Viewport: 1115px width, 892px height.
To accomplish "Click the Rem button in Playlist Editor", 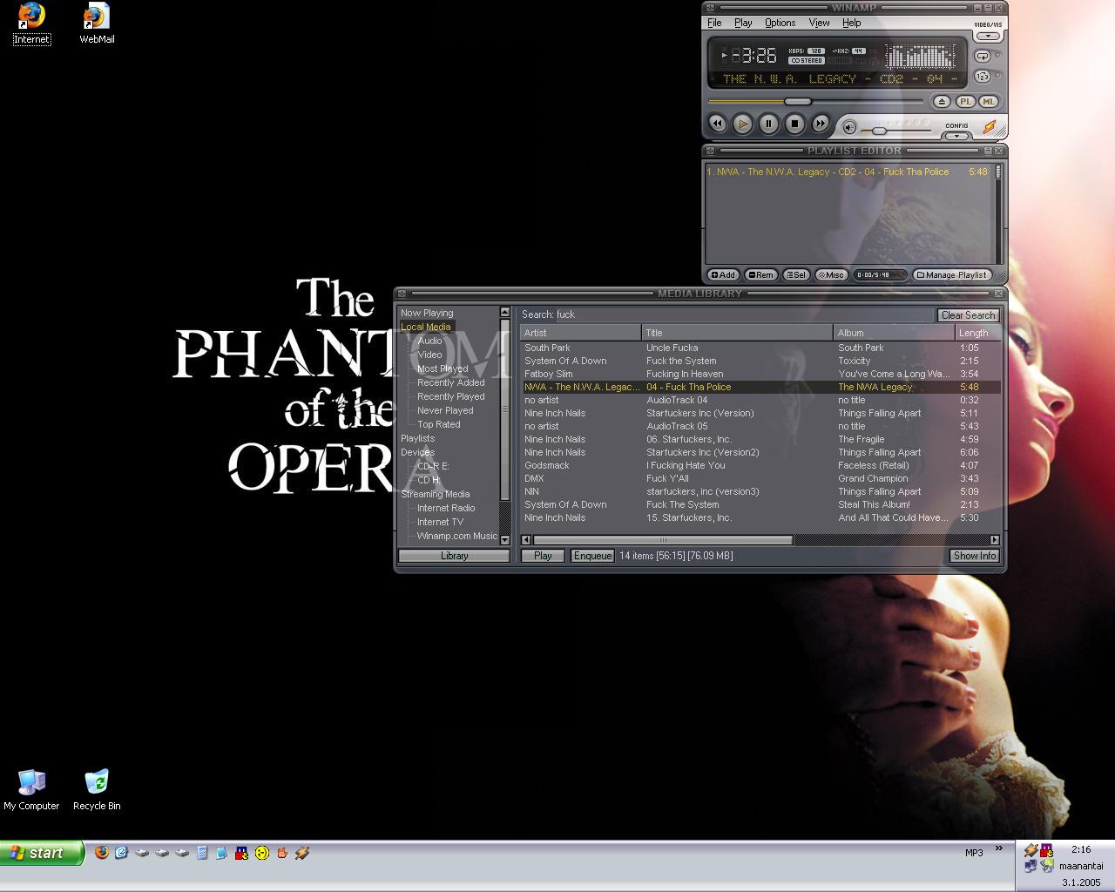I will pos(761,274).
